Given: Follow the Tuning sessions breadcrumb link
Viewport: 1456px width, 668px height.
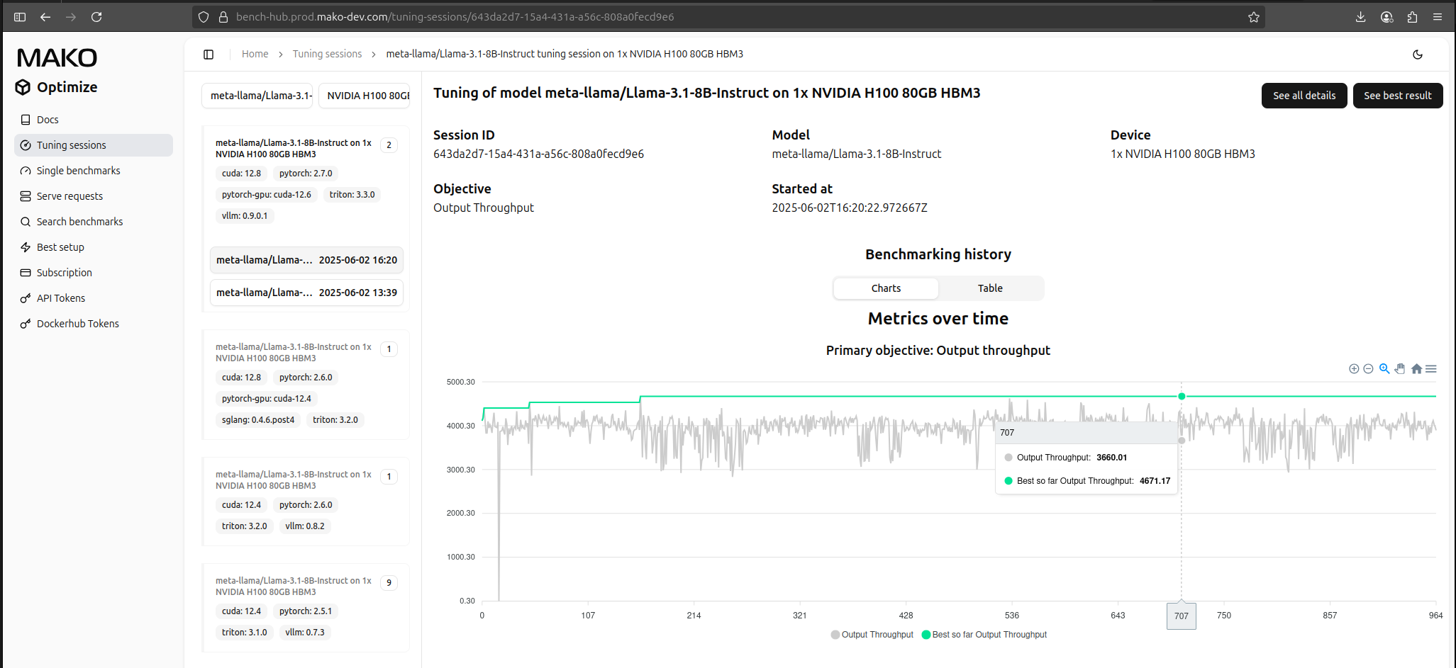Looking at the screenshot, I should tap(327, 54).
